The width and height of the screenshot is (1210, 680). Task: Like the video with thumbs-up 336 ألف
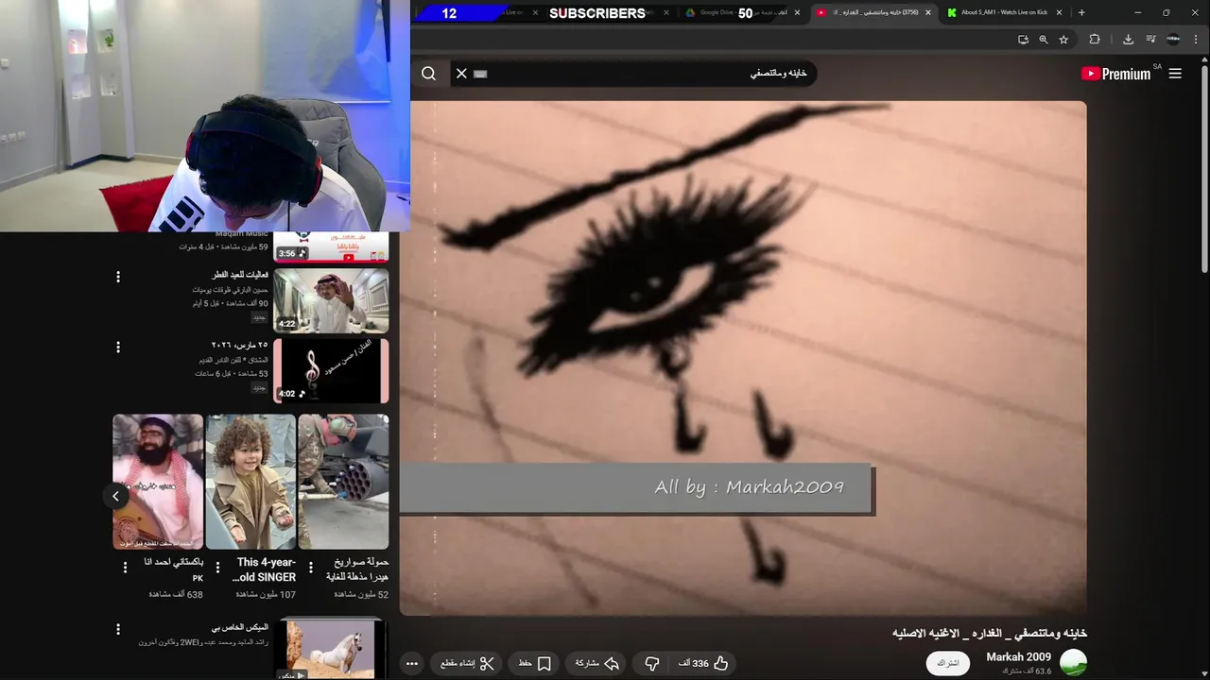click(x=703, y=664)
